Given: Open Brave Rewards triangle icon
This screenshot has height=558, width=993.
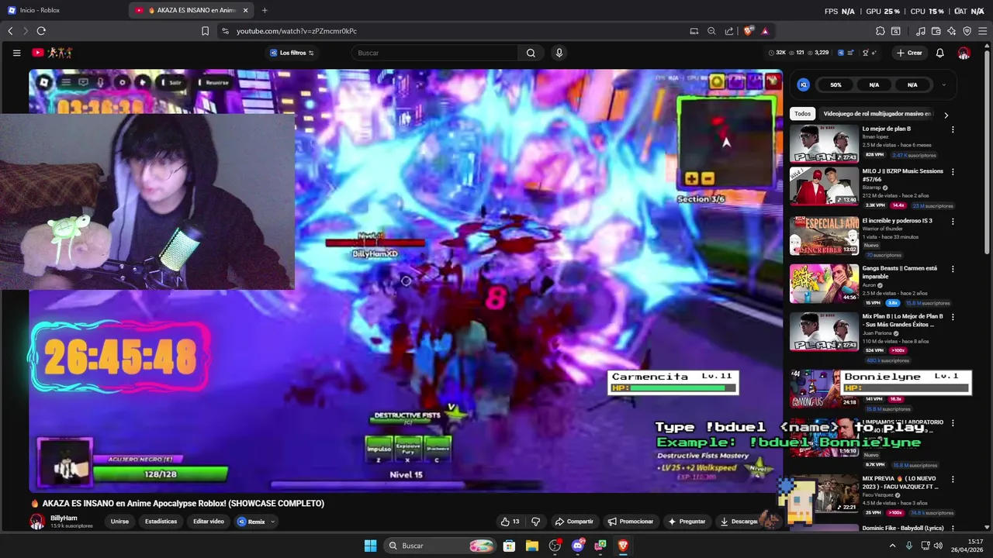Looking at the screenshot, I should tap(765, 31).
